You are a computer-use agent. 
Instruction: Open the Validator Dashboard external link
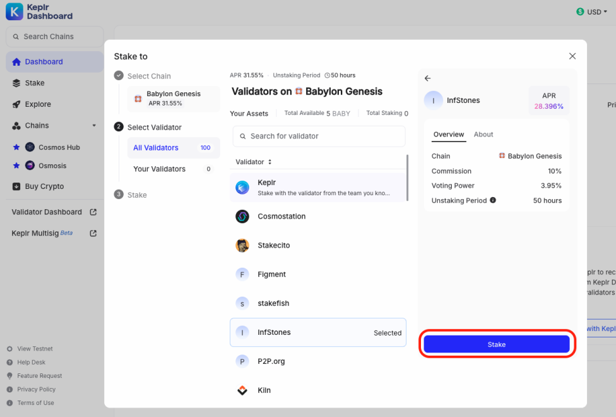[55, 212]
